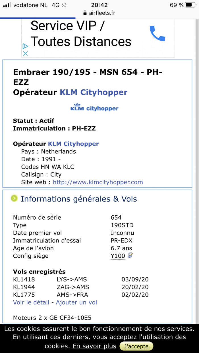Close the ad with the X icon

pyautogui.click(x=25, y=53)
